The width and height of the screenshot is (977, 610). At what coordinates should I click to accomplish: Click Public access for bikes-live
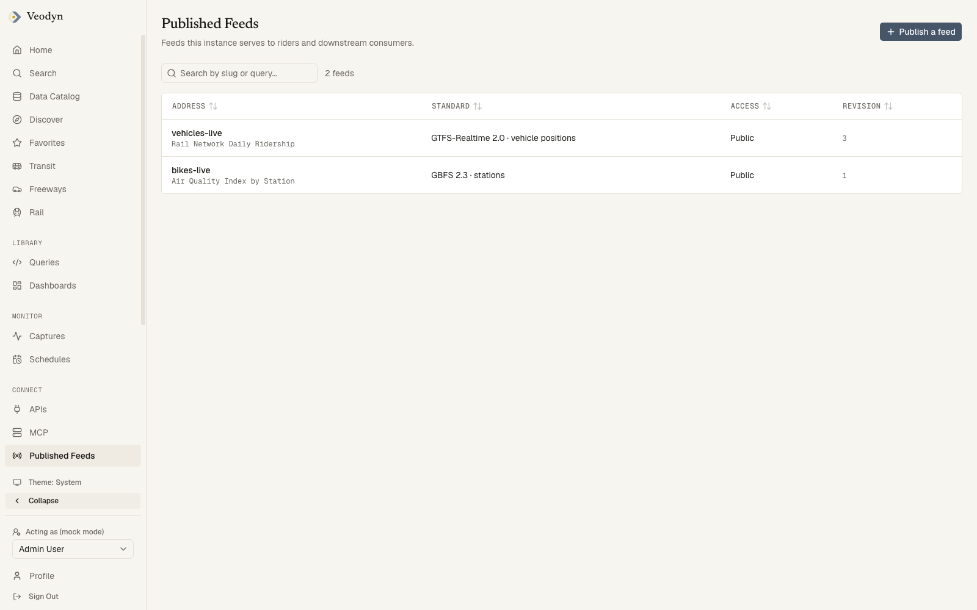click(742, 175)
